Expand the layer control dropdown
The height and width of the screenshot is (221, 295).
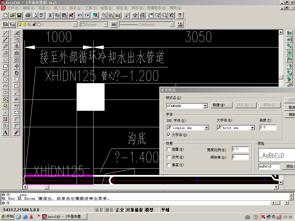tap(75, 24)
